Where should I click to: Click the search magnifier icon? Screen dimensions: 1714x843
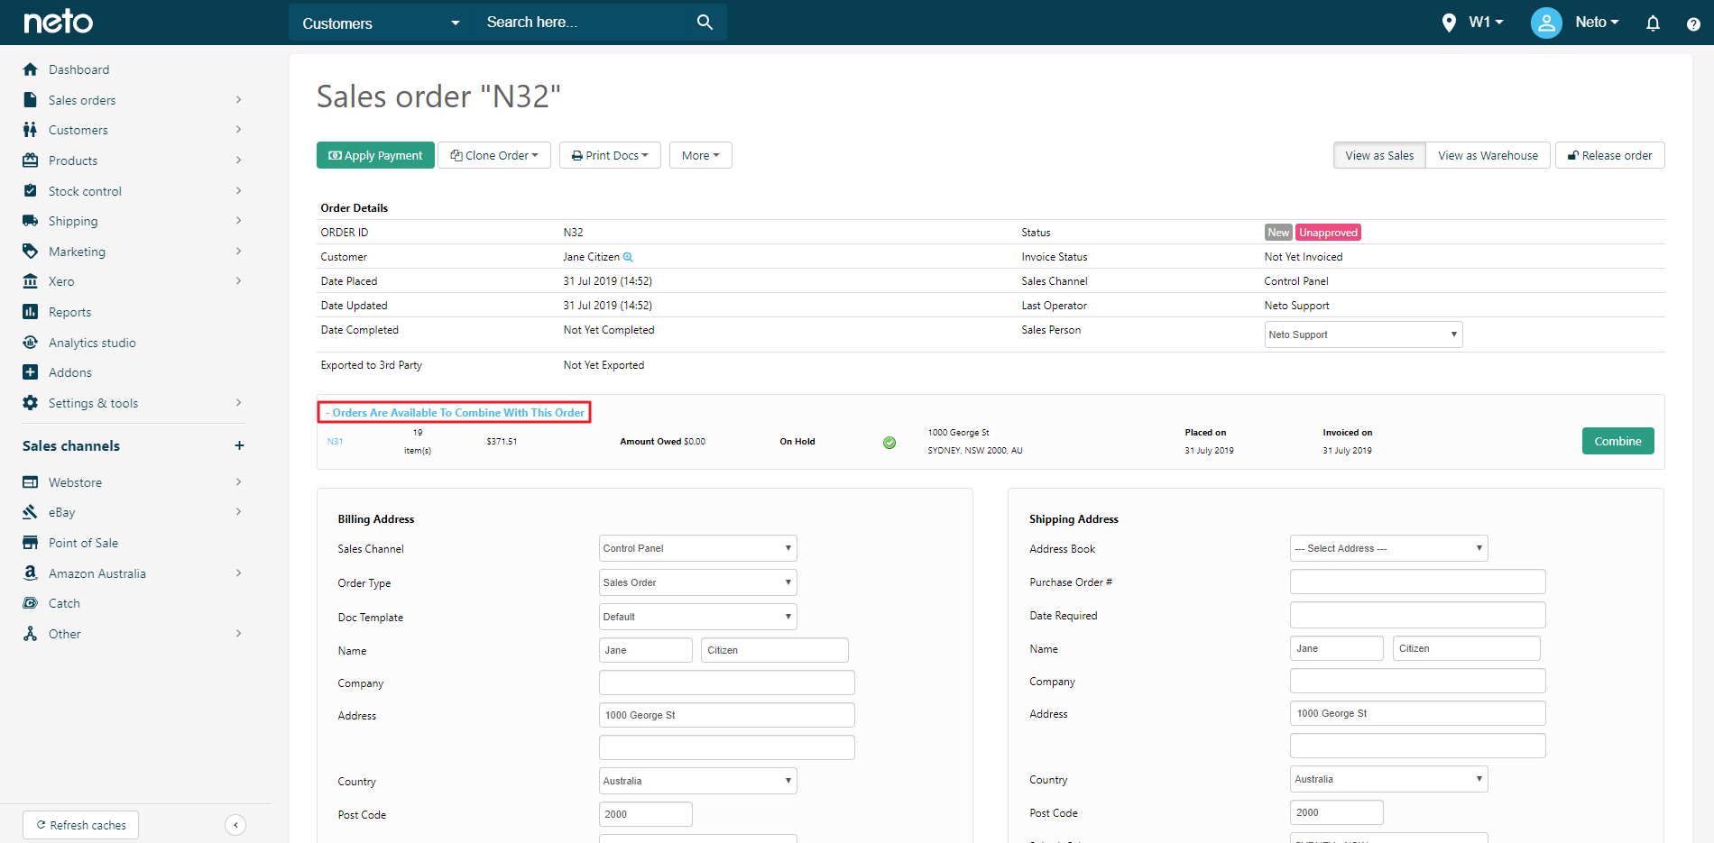[705, 22]
